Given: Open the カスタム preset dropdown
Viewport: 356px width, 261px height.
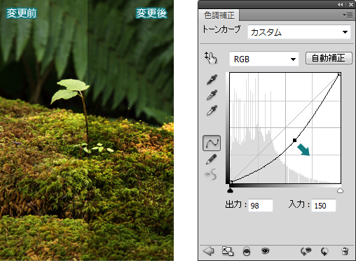Looking at the screenshot, I should [x=299, y=32].
